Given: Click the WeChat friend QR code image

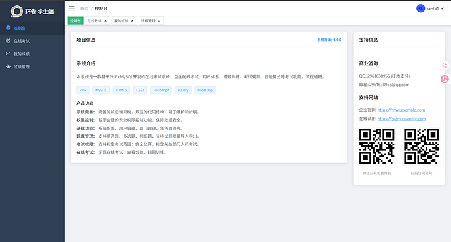Looking at the screenshot, I should tap(376, 146).
